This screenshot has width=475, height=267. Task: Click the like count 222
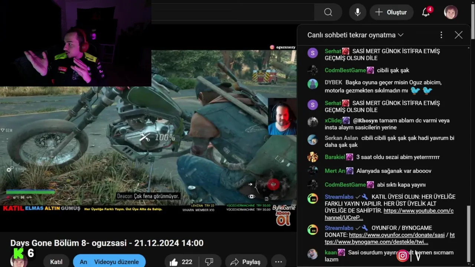187,262
